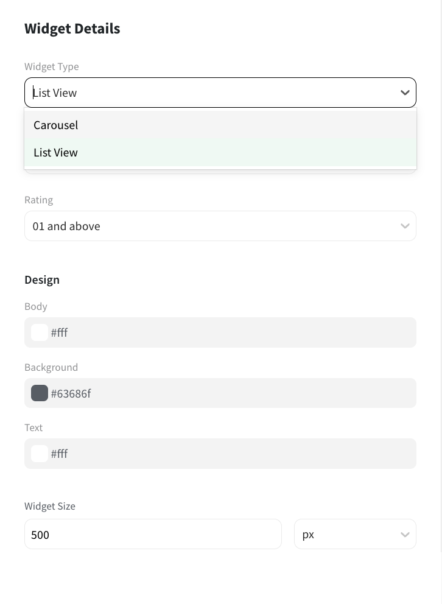This screenshot has width=442, height=604.
Task: Open the px unit dropdown
Action: coord(347,535)
